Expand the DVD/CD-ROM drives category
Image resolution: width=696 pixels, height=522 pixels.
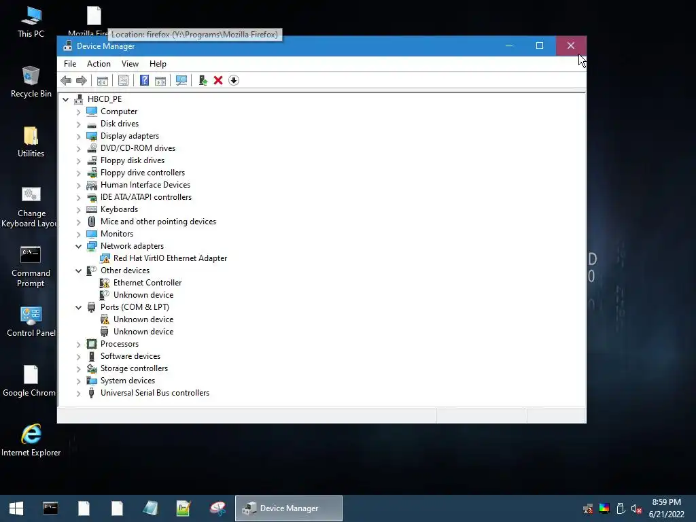[79, 149]
